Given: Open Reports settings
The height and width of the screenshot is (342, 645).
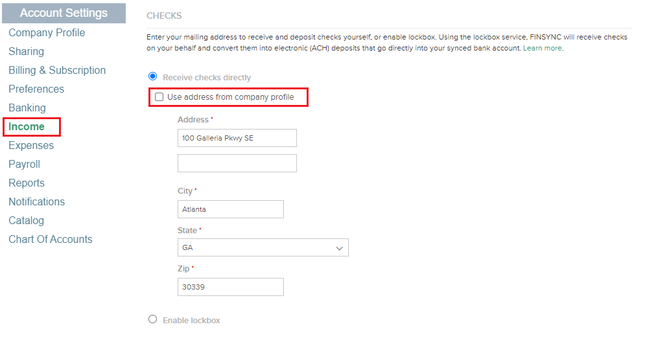Looking at the screenshot, I should coord(27,183).
